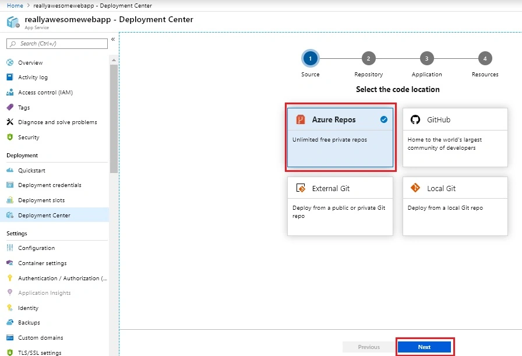Click the Backups cloud icon
Image resolution: width=522 pixels, height=356 pixels.
pos(10,322)
